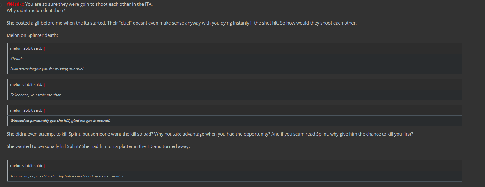Viewport: 485px width, 187px height.
Task: Click the bold 'Wanted to personally get the kill' quote
Action: [x=60, y=121]
